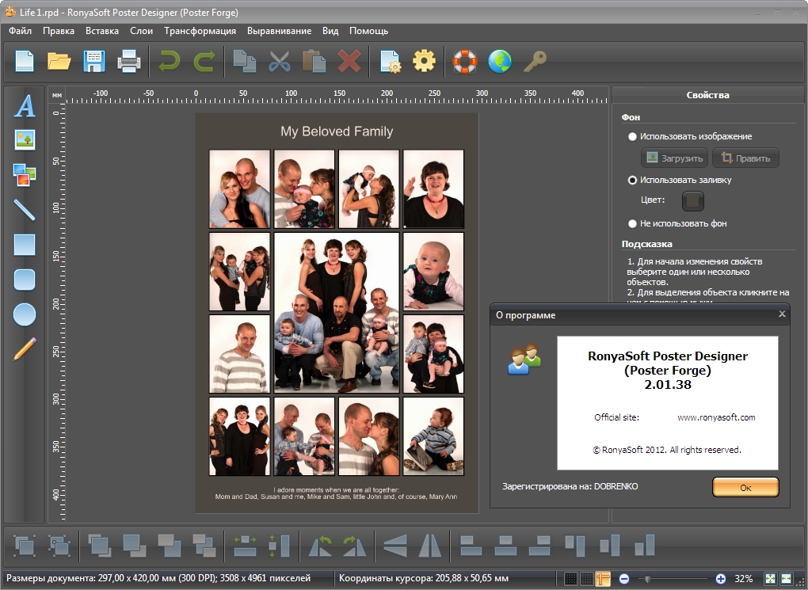The height and width of the screenshot is (590, 808).
Task: Choose 'Не использовать фон' option
Action: pos(632,223)
